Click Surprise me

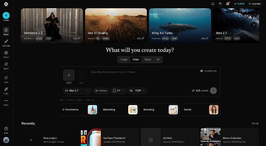coord(209,71)
